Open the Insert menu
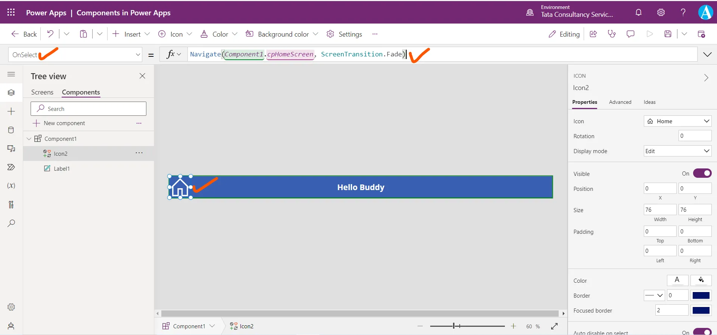The width and height of the screenshot is (717, 335). point(131,34)
